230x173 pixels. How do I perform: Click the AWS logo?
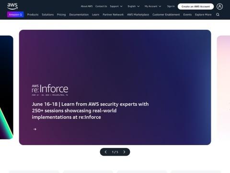12,6
